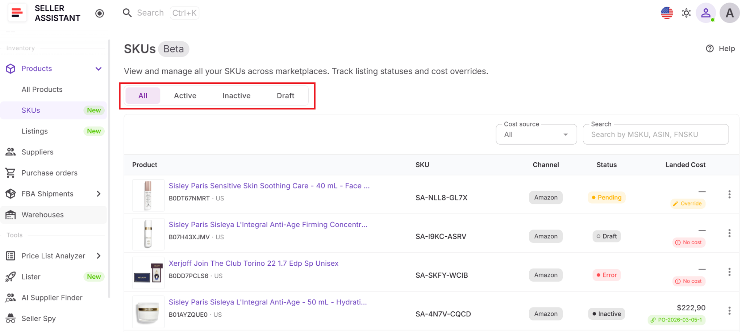Toggle the sidebar pin radio icon

coord(100,13)
